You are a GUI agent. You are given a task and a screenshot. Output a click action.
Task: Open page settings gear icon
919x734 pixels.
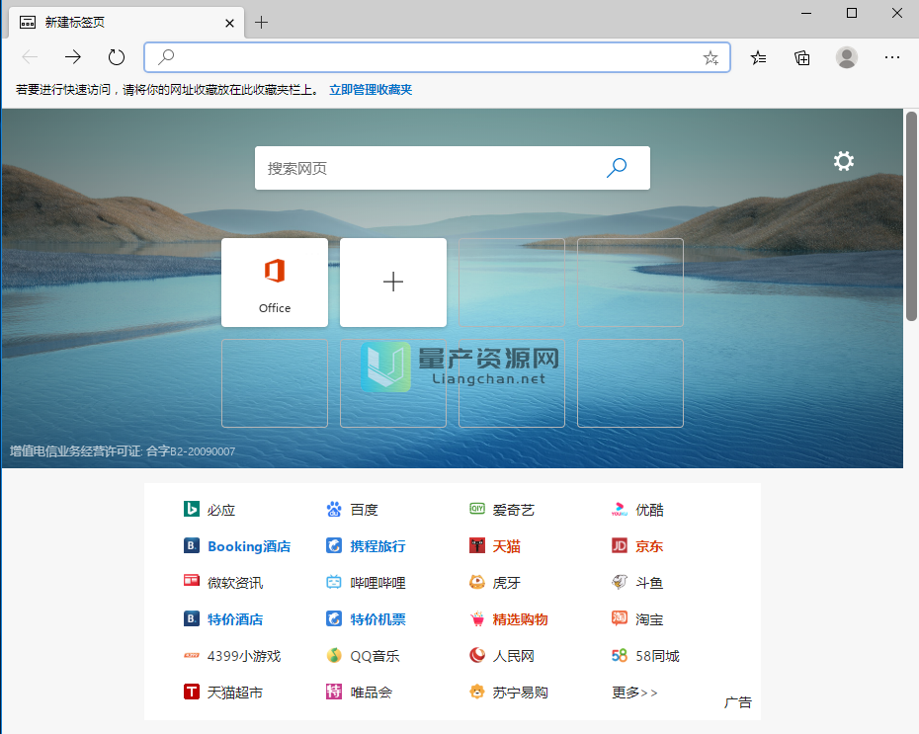pos(843,161)
